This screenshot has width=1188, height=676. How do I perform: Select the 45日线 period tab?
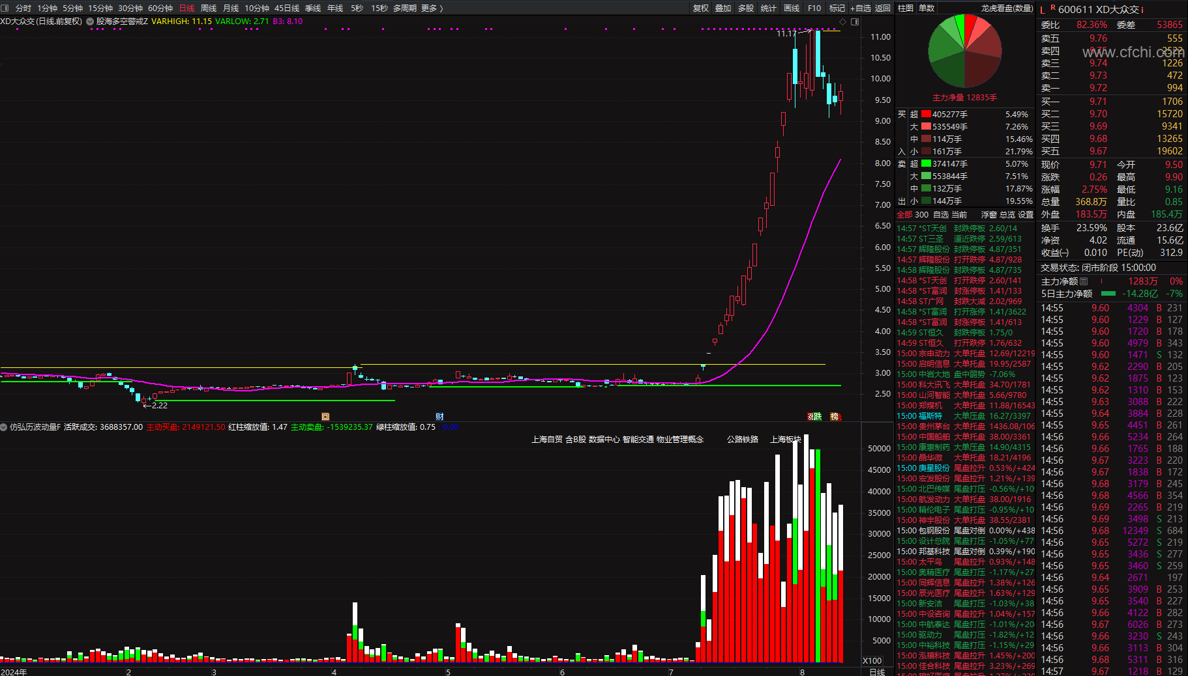(287, 8)
